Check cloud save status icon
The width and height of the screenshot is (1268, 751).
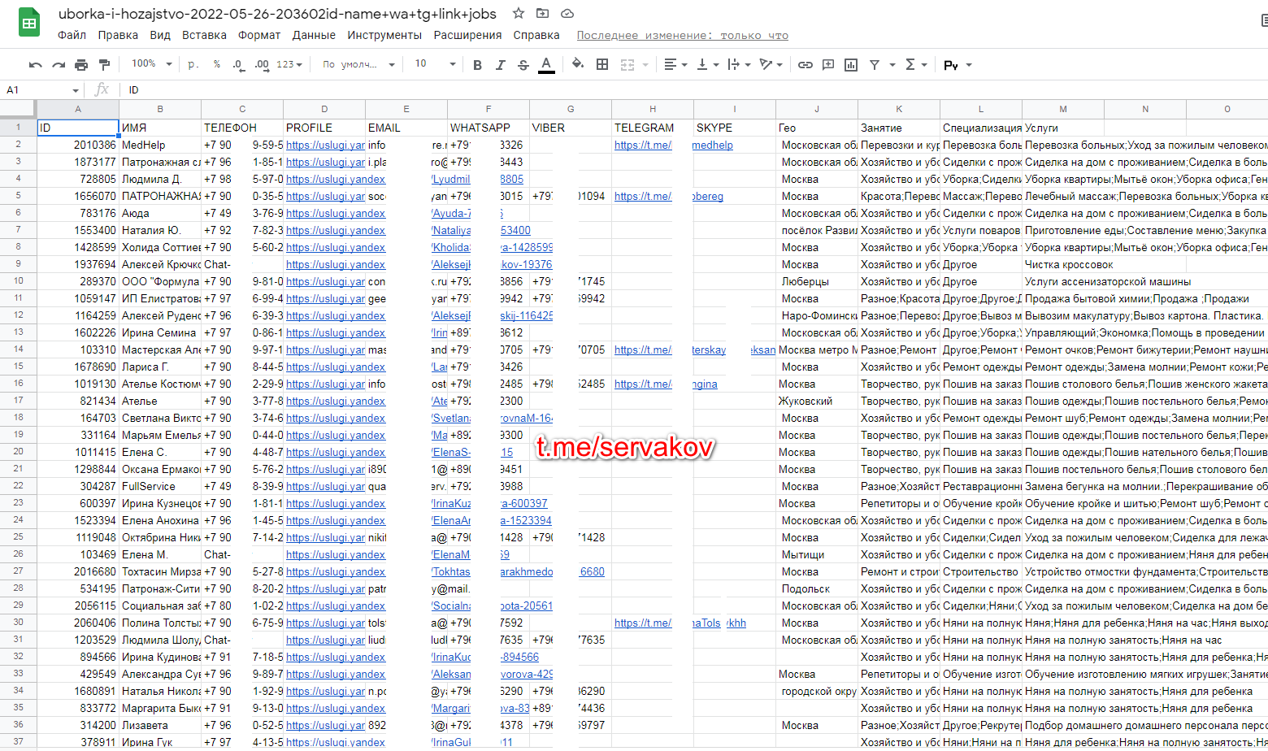pyautogui.click(x=567, y=14)
